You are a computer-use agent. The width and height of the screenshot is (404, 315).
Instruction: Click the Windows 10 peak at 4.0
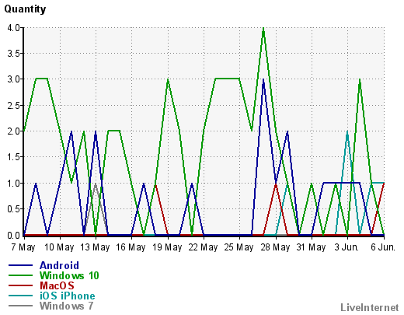[x=263, y=28]
